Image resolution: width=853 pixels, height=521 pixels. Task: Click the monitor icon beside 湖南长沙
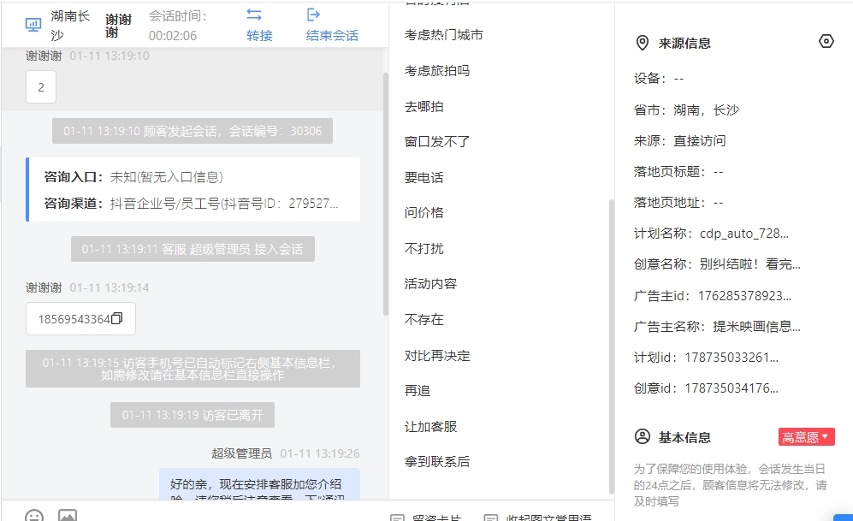(x=33, y=25)
